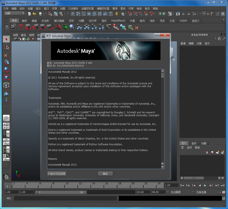
Task: Click the film reel shelf icon
Action: 14,27
